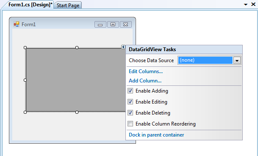Disable the Enable Deleting checkbox

130,113
